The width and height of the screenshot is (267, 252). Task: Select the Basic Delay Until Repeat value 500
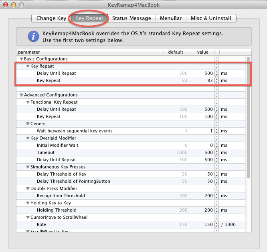[208, 74]
